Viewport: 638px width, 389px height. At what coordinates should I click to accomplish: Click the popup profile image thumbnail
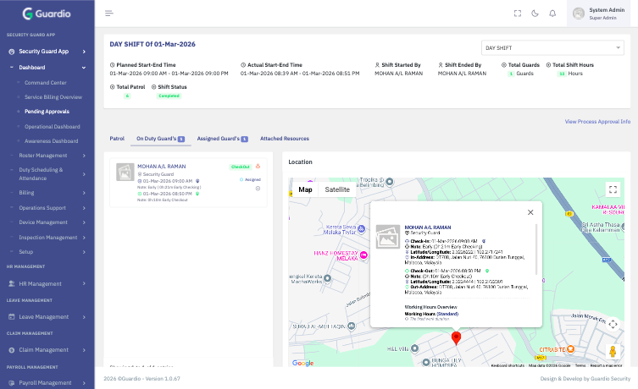(x=388, y=237)
